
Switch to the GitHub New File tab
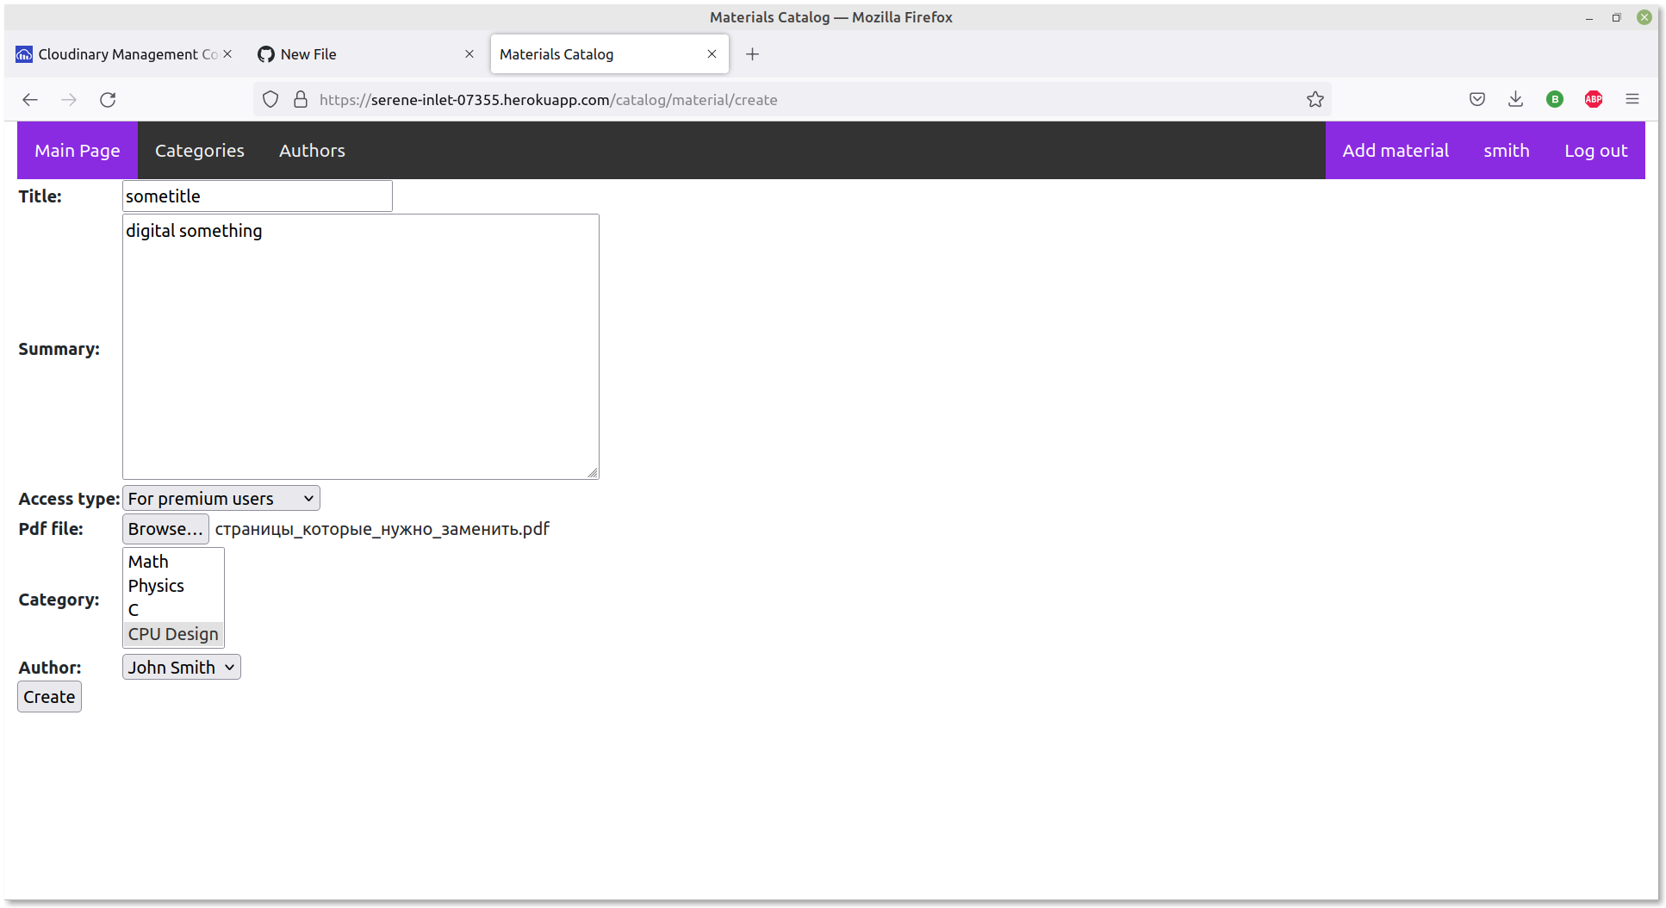point(366,54)
